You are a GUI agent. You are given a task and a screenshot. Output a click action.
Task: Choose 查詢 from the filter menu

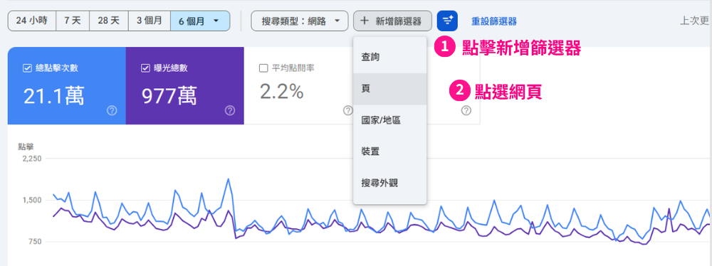(389, 57)
